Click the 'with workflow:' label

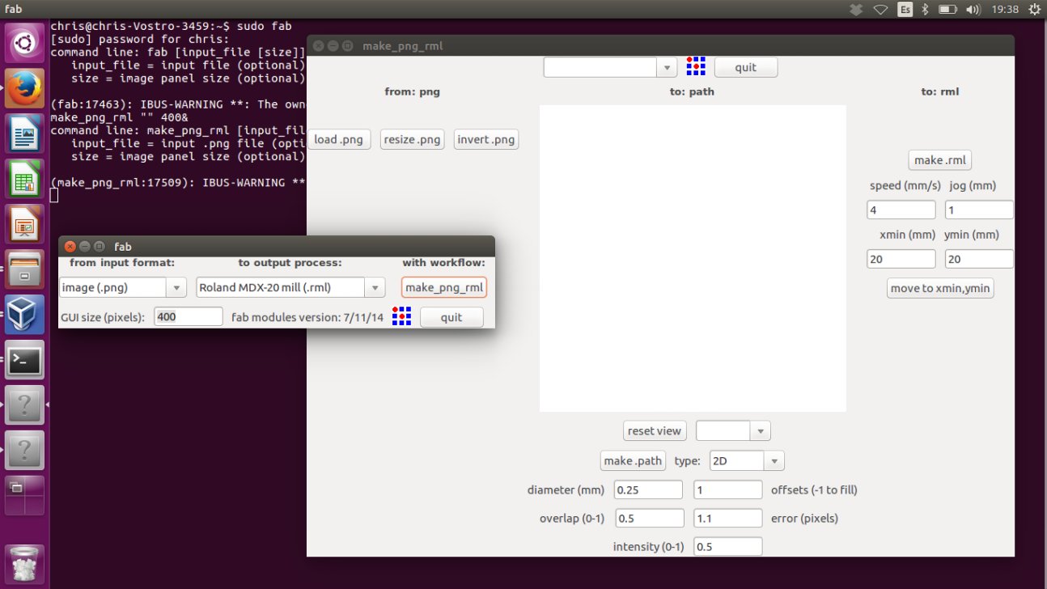pos(443,263)
